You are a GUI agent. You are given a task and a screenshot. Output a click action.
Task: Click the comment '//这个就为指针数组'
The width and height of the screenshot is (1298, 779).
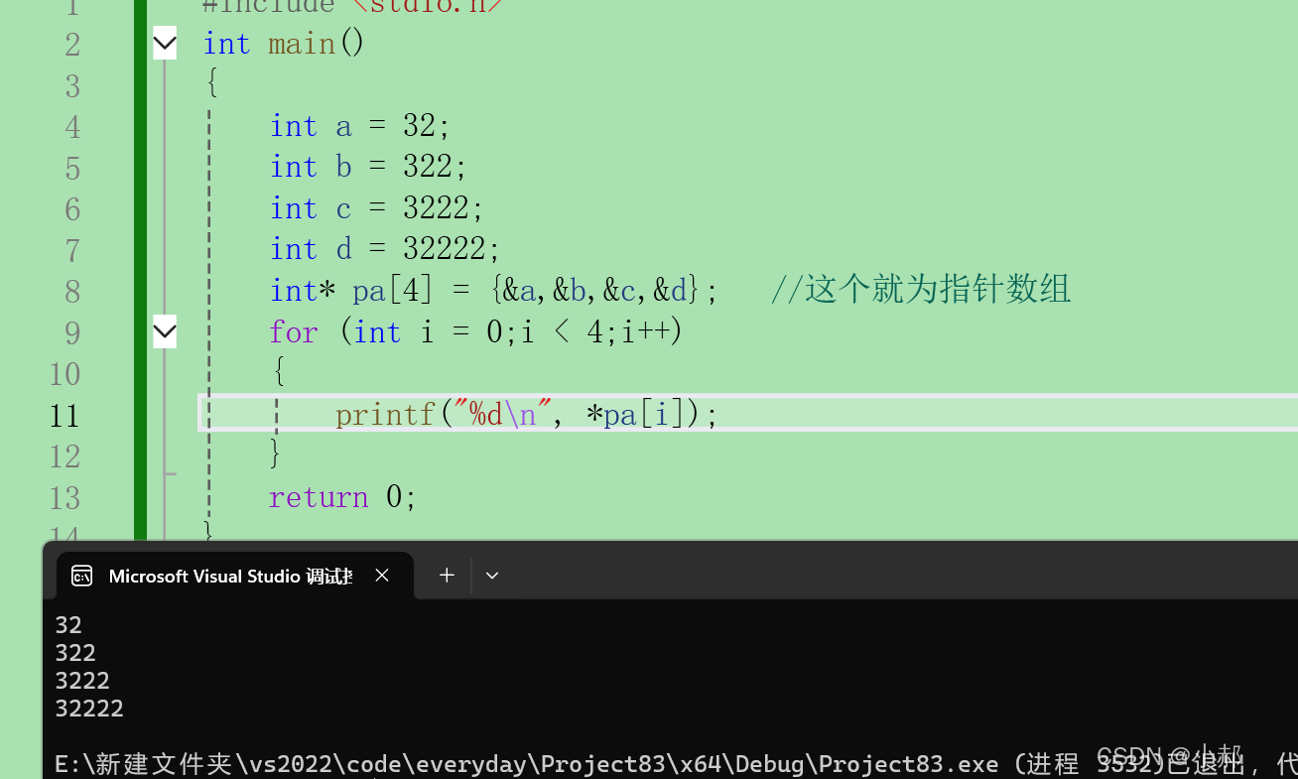point(921,290)
